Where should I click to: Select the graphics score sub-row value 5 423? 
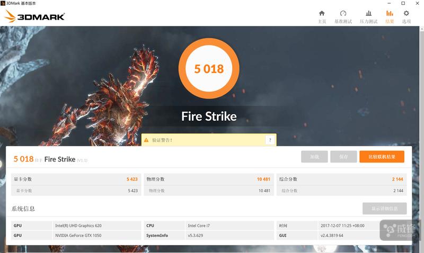click(x=133, y=191)
